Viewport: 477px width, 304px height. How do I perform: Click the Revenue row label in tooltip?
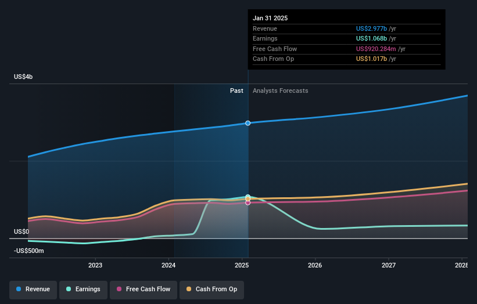click(265, 28)
